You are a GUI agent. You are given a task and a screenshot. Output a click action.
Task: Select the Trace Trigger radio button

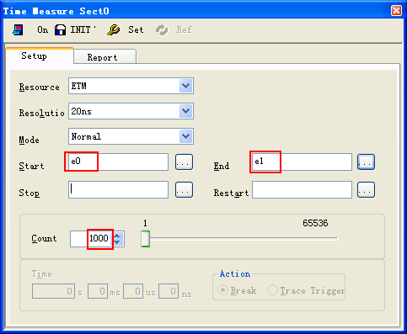click(272, 290)
